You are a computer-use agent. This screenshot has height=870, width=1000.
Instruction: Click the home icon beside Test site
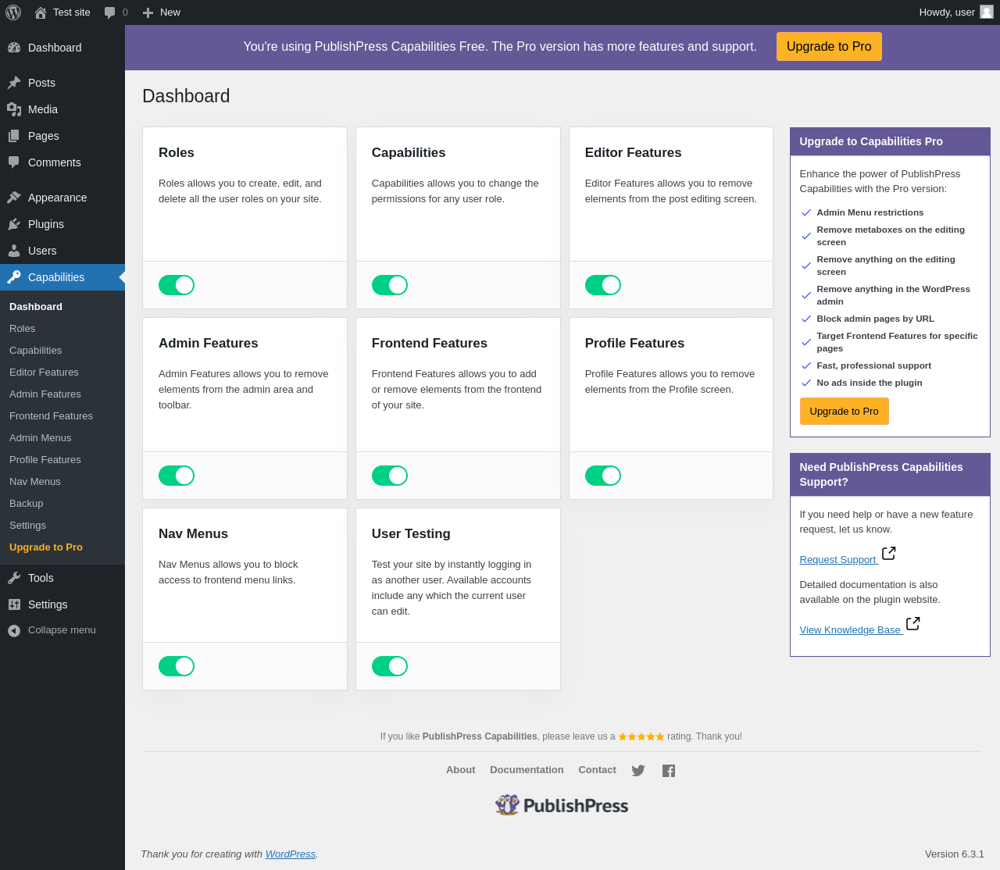[41, 12]
